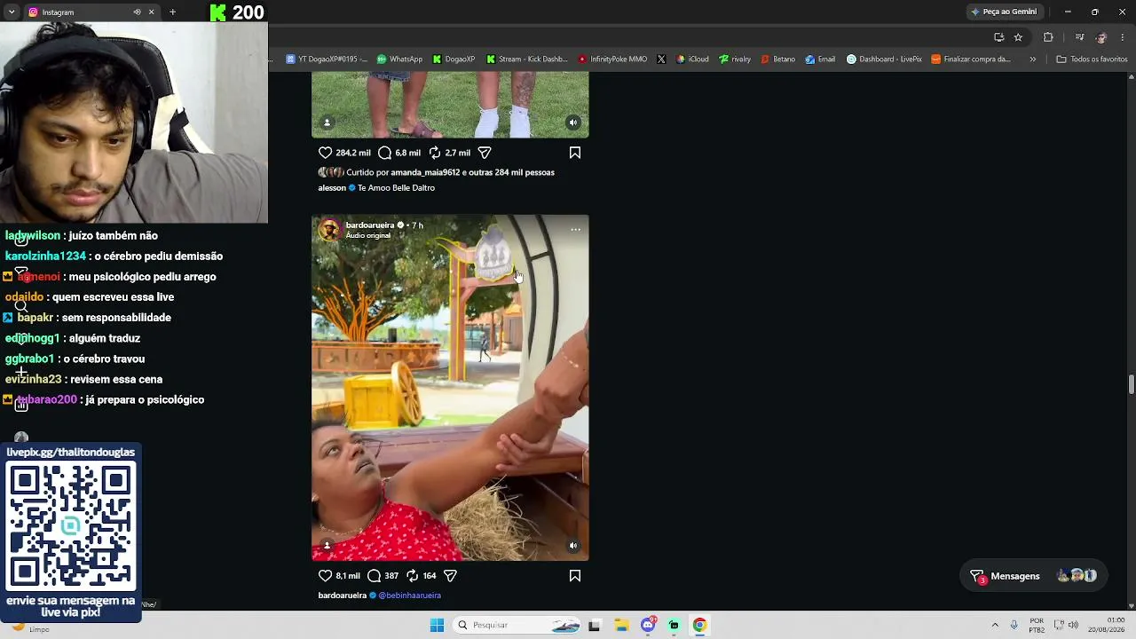This screenshot has width=1136, height=639.
Task: Expand the system tray hidden icons chevron
Action: [x=995, y=625]
